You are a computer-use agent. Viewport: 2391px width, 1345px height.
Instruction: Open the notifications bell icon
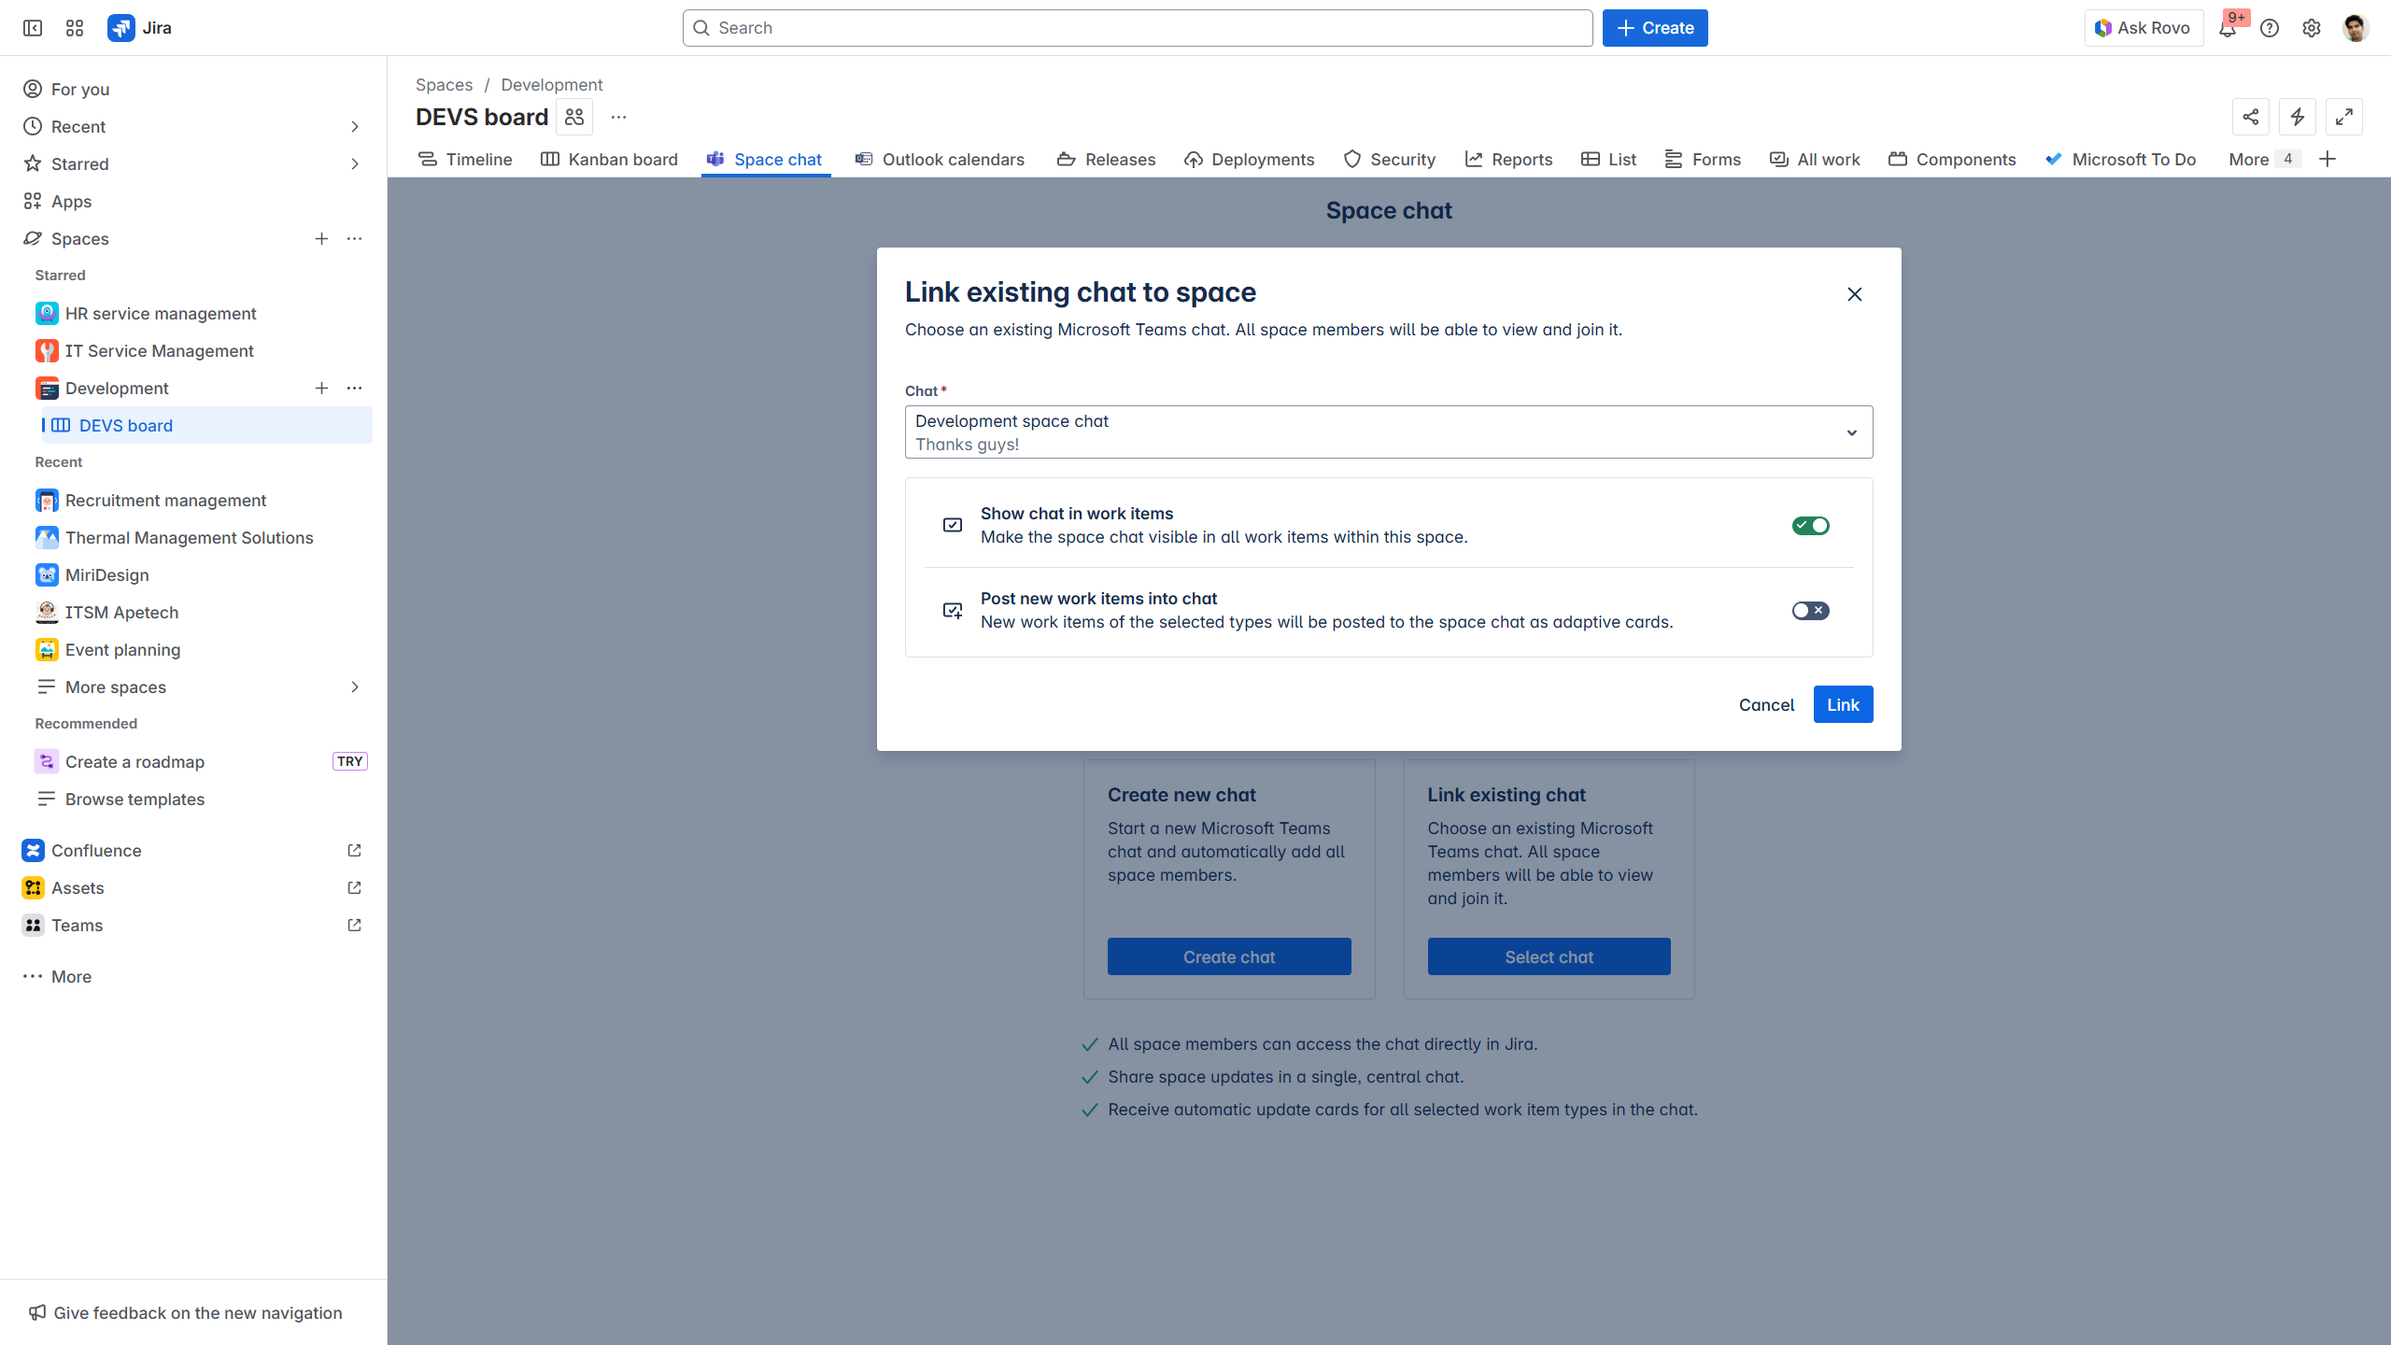click(2228, 28)
